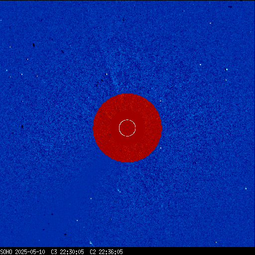
Task: Click the C3 22:30:05 timestamp
Action: click(x=67, y=252)
